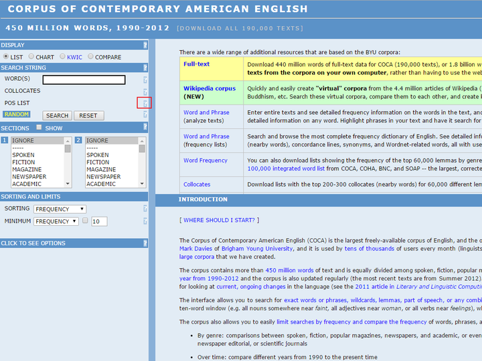Image resolution: width=482 pixels, height=361 pixels.
Task: Open help icon on CLICK TO SEE OPTIONS bar
Action: (x=145, y=243)
